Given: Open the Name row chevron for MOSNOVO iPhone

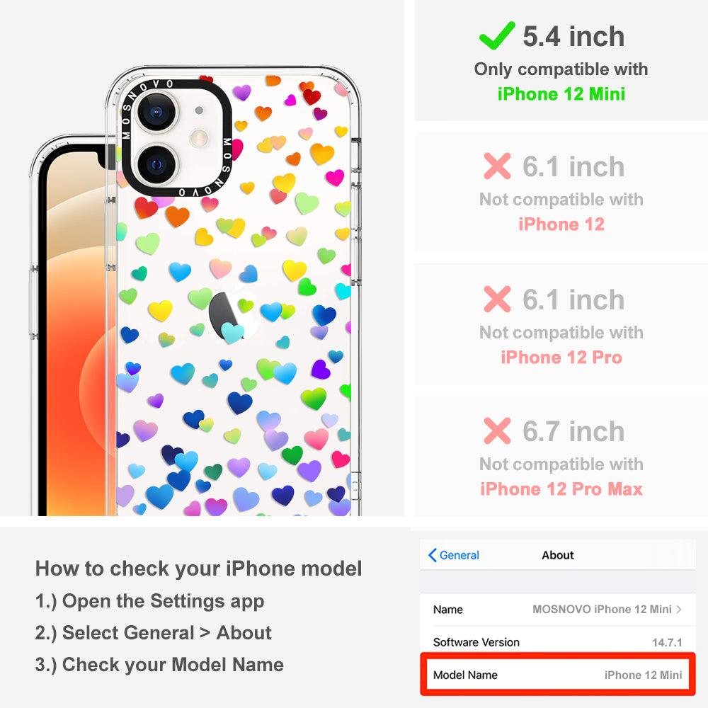Looking at the screenshot, I should point(679,609).
